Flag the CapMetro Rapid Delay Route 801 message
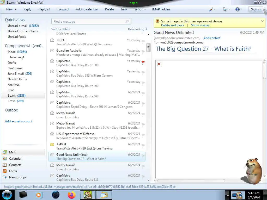 (143, 103)
